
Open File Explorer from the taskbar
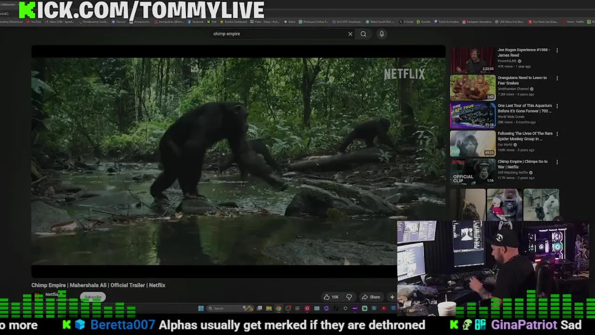(x=269, y=308)
